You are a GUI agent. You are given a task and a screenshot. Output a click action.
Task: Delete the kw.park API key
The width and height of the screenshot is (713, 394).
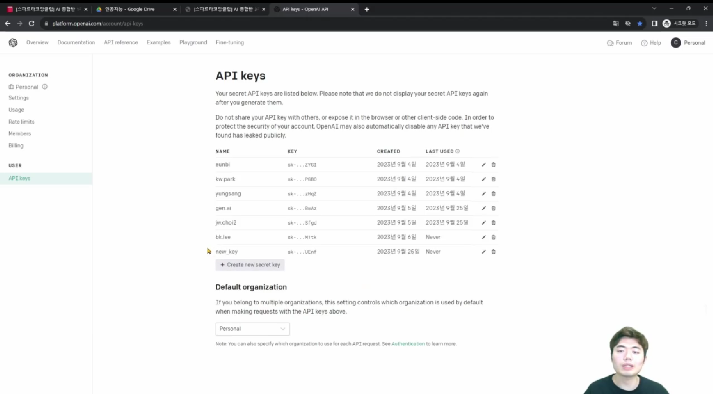493,179
